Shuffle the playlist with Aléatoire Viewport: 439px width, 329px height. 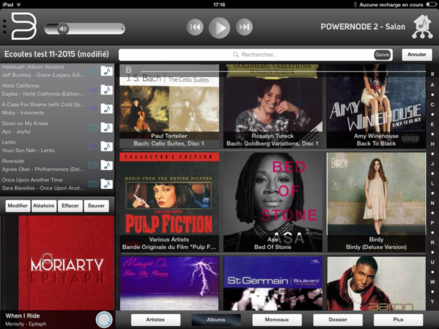(44, 206)
